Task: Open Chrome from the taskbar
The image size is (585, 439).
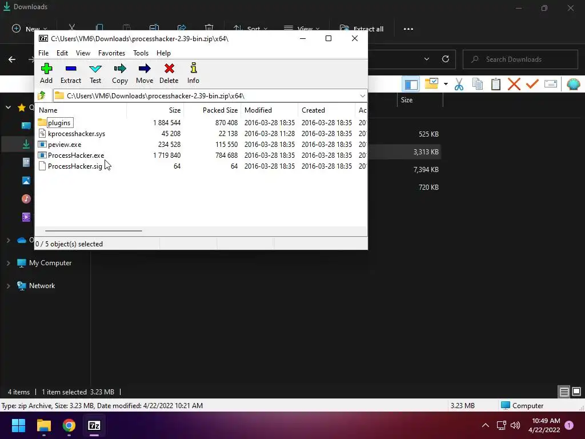Action: (69, 425)
